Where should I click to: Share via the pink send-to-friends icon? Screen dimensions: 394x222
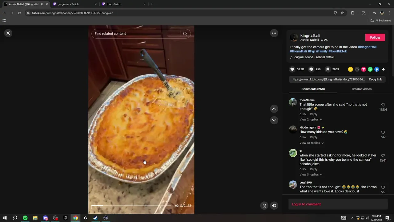[x=364, y=69]
